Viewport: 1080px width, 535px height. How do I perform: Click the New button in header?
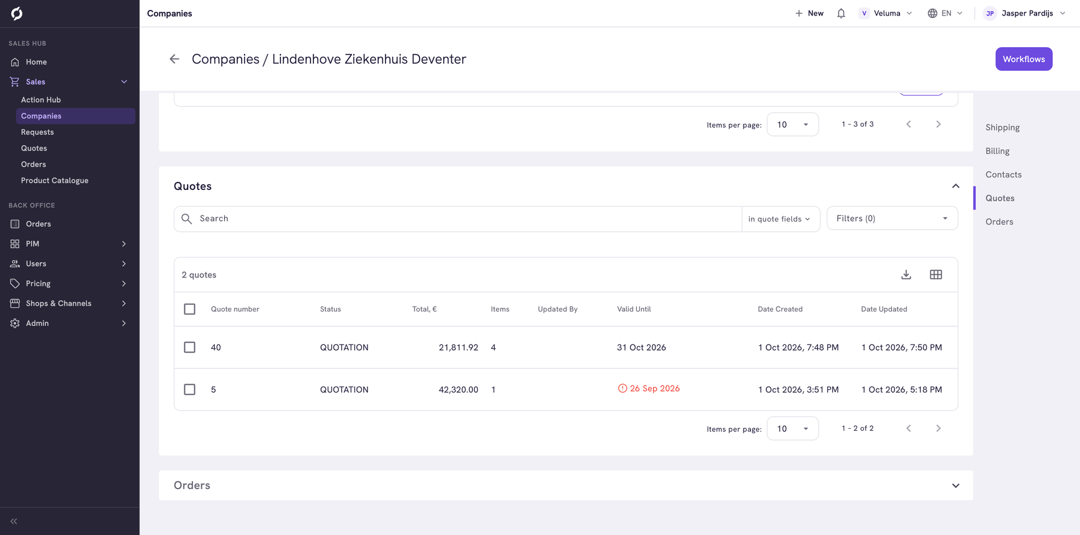(x=809, y=13)
